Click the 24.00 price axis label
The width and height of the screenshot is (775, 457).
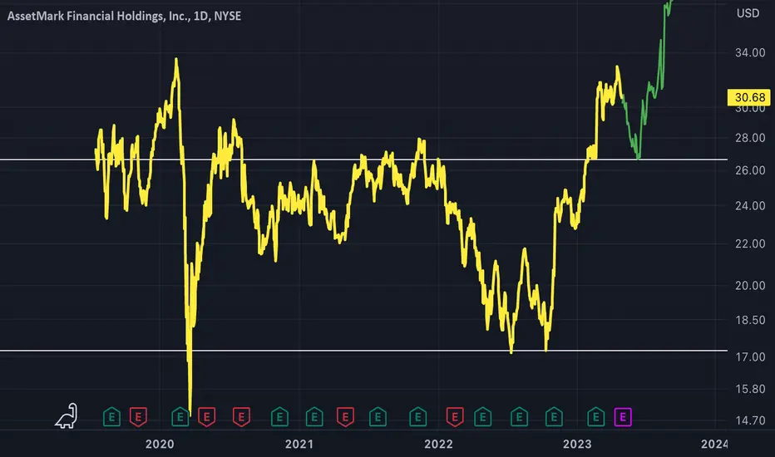pos(750,205)
